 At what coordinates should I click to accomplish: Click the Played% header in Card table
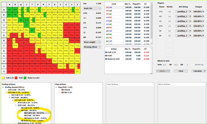coord(136,4)
